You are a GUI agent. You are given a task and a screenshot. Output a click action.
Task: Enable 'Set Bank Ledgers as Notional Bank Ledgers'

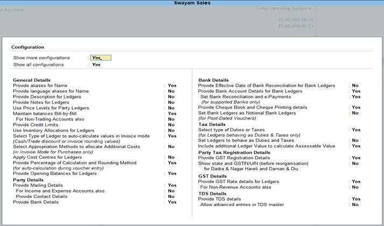click(355, 113)
